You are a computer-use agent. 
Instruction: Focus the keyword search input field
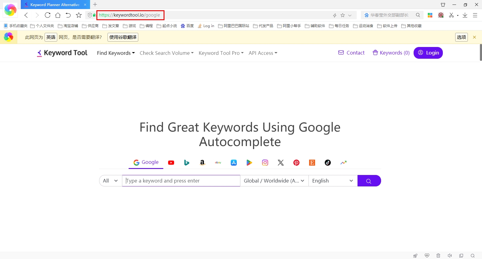(181, 181)
